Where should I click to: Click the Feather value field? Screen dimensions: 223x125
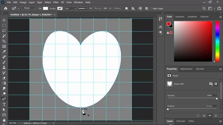(212, 106)
